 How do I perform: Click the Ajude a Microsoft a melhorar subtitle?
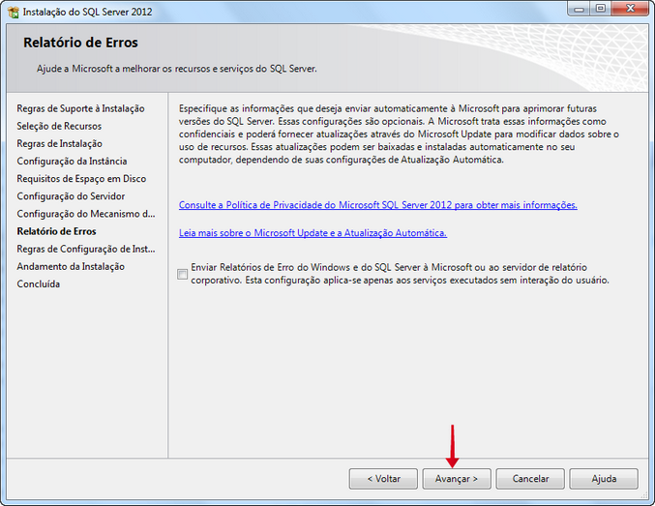pos(177,69)
